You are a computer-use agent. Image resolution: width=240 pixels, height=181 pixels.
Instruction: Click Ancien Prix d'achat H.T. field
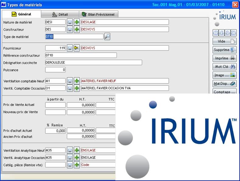point(81,137)
